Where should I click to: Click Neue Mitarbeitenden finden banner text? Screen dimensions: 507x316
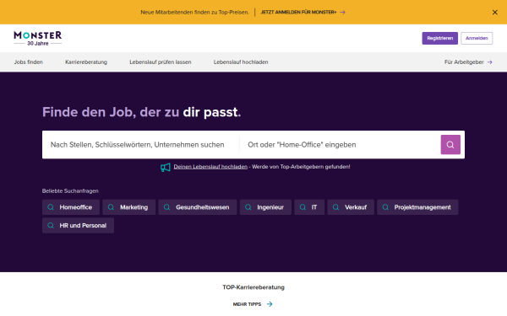coord(194,13)
